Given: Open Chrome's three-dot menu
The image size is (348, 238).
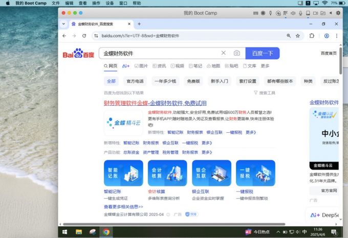Looking at the screenshot, I should (x=337, y=36).
